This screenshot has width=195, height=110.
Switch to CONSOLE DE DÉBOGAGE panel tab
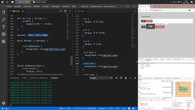point(39,78)
